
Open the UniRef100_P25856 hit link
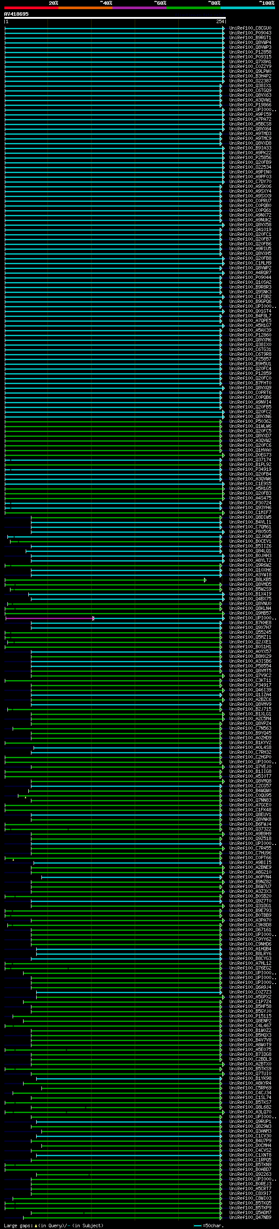(250, 158)
